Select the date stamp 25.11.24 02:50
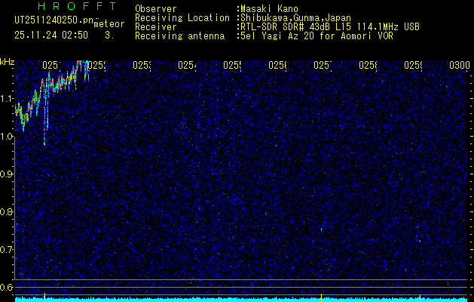Screen dimensions: 474x302 [x=51, y=35]
